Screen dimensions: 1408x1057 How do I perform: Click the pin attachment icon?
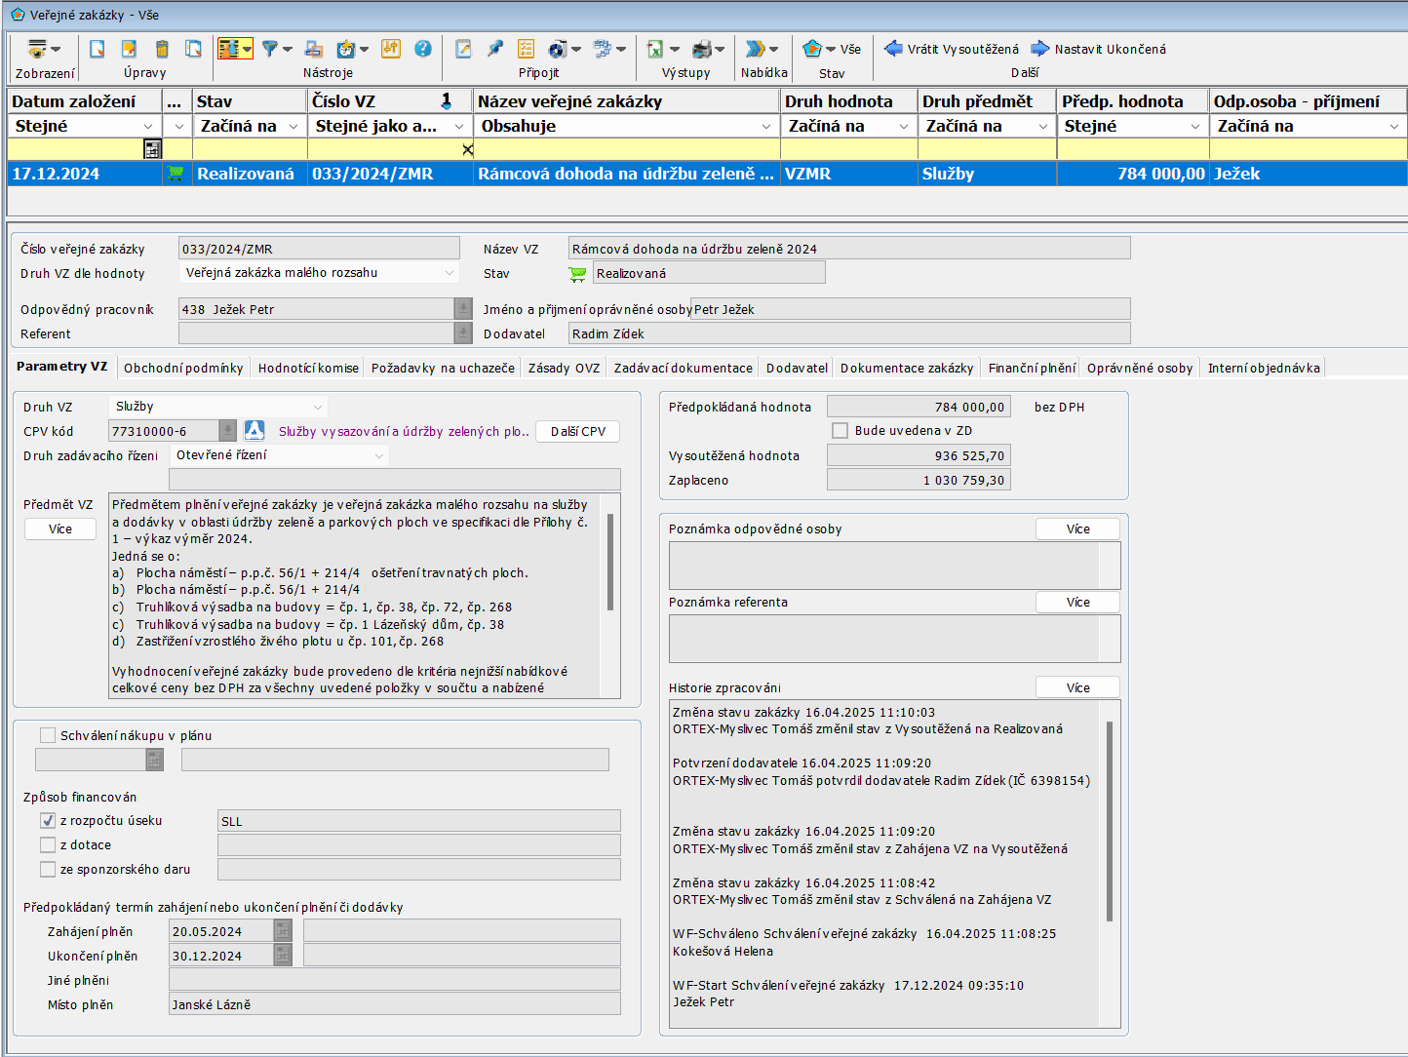pyautogui.click(x=495, y=49)
